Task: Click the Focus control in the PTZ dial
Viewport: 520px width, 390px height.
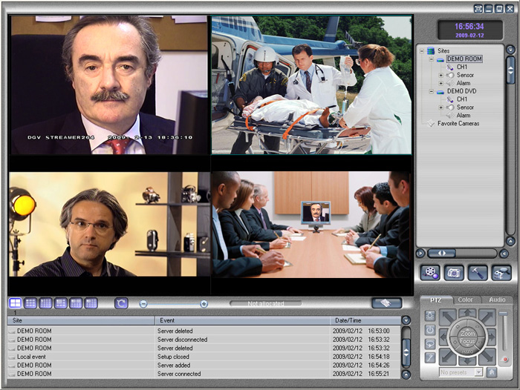Action: [467, 341]
